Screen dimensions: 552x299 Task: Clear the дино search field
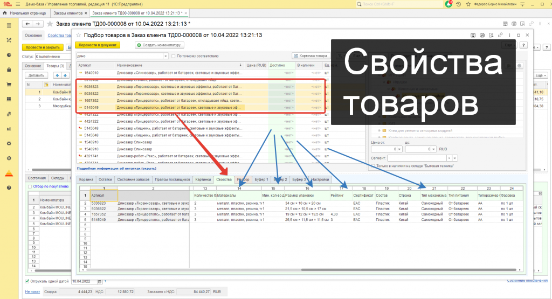(x=165, y=56)
